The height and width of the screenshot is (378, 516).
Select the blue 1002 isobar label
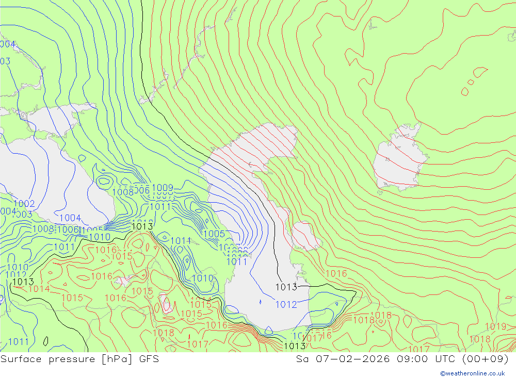point(24,203)
